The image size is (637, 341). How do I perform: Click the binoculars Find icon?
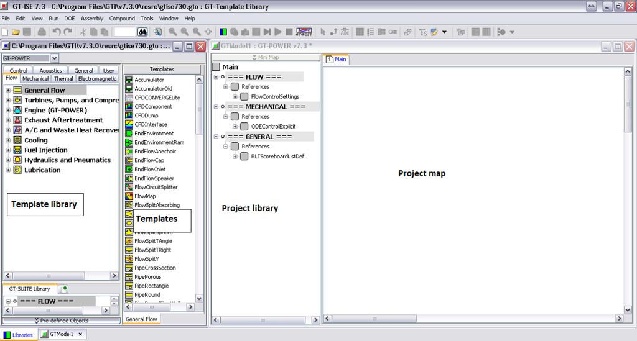click(142, 32)
